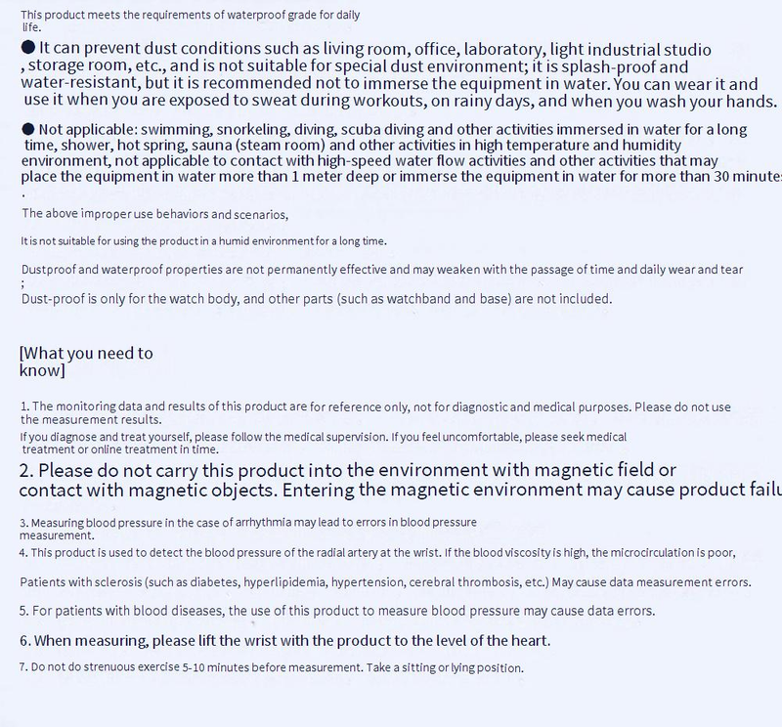Click the black bullet before "Not applicable: swimming"
This screenshot has width=782, height=727.
(x=28, y=129)
